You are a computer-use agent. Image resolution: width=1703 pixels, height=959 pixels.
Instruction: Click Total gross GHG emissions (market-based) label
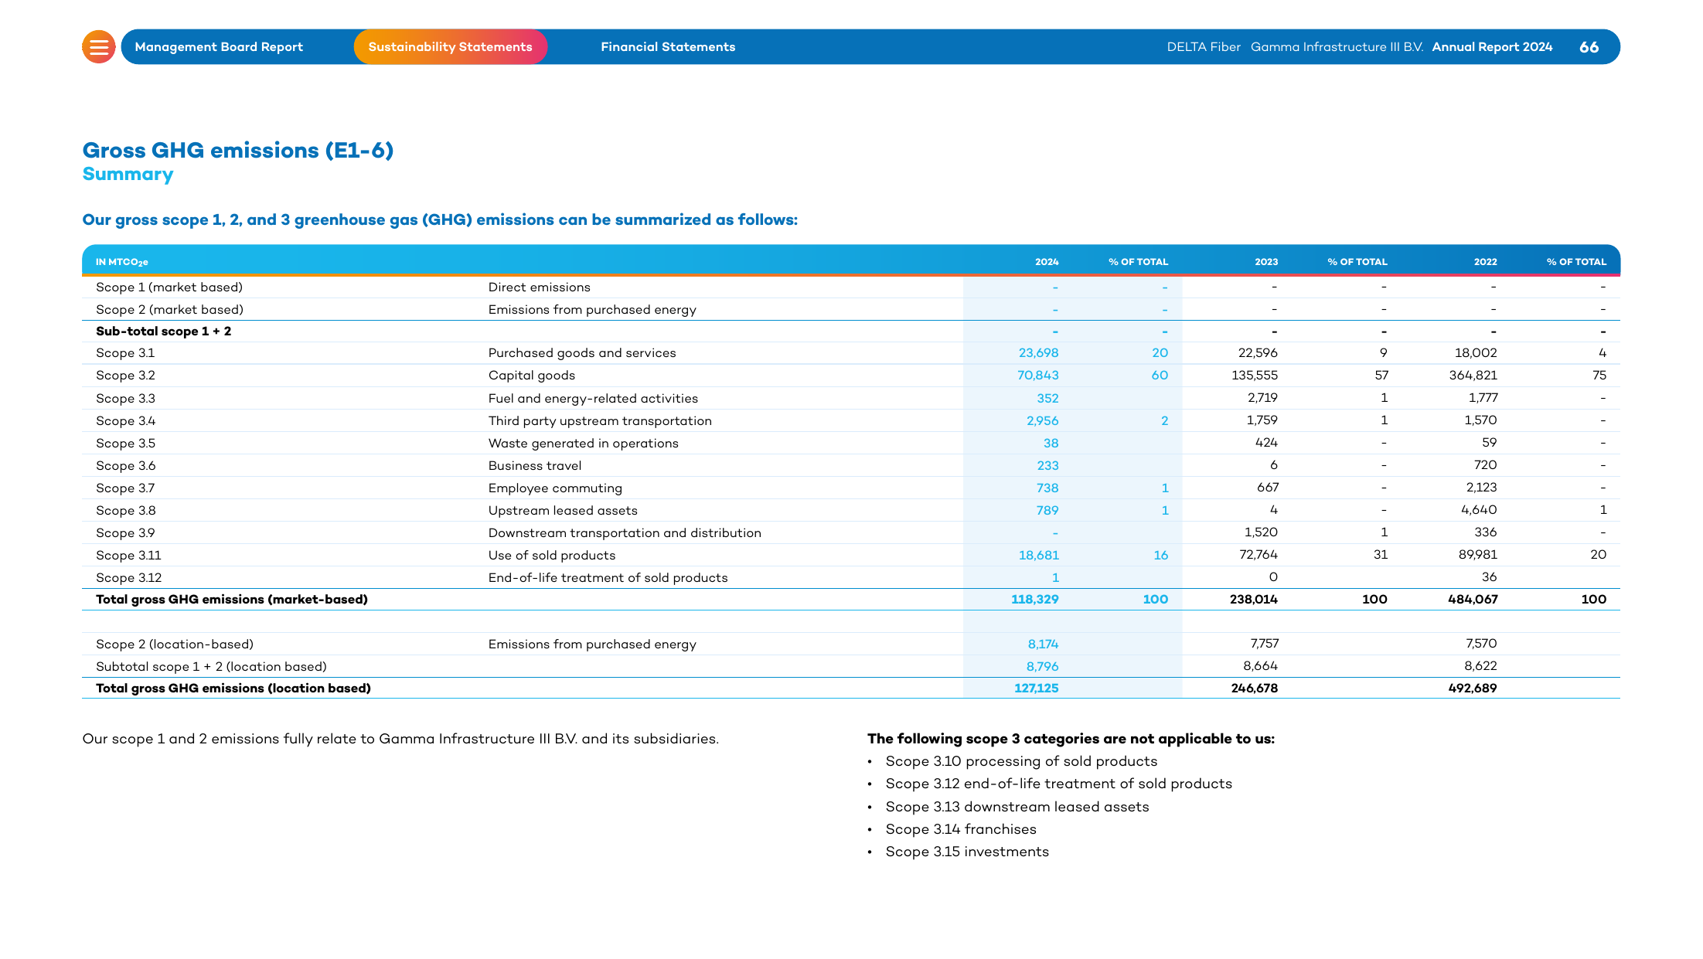coord(232,600)
